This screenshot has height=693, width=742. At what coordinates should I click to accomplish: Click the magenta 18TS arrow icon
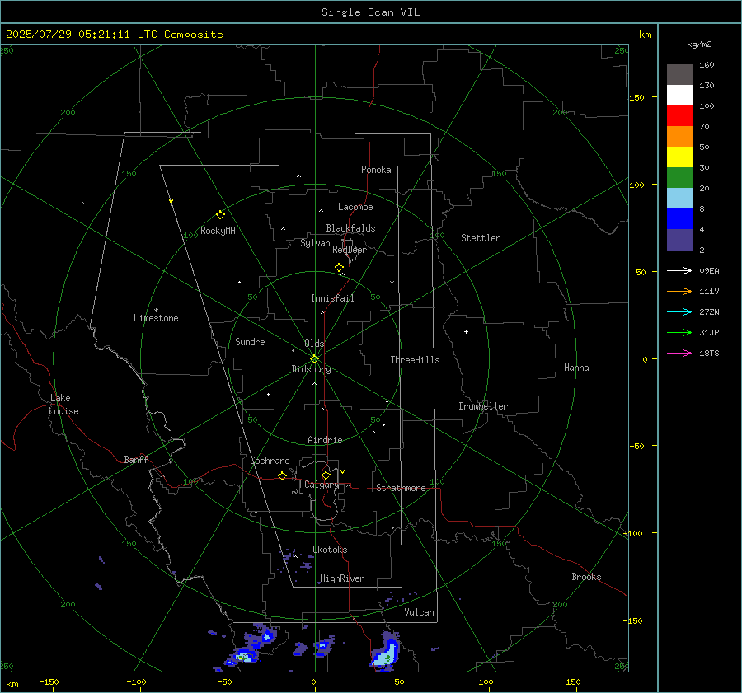tap(679, 353)
